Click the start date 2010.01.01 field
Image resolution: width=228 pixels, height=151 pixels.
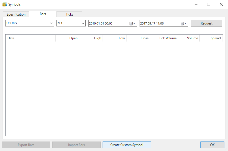pos(108,23)
